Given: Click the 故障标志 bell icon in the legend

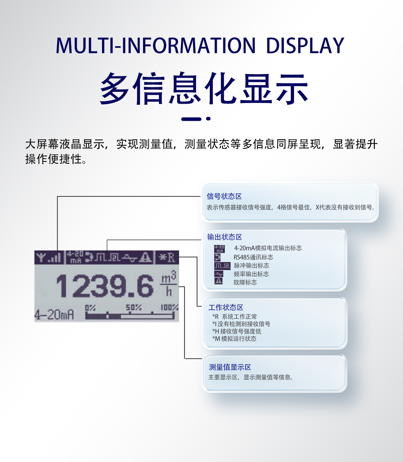Looking at the screenshot, I should [218, 281].
